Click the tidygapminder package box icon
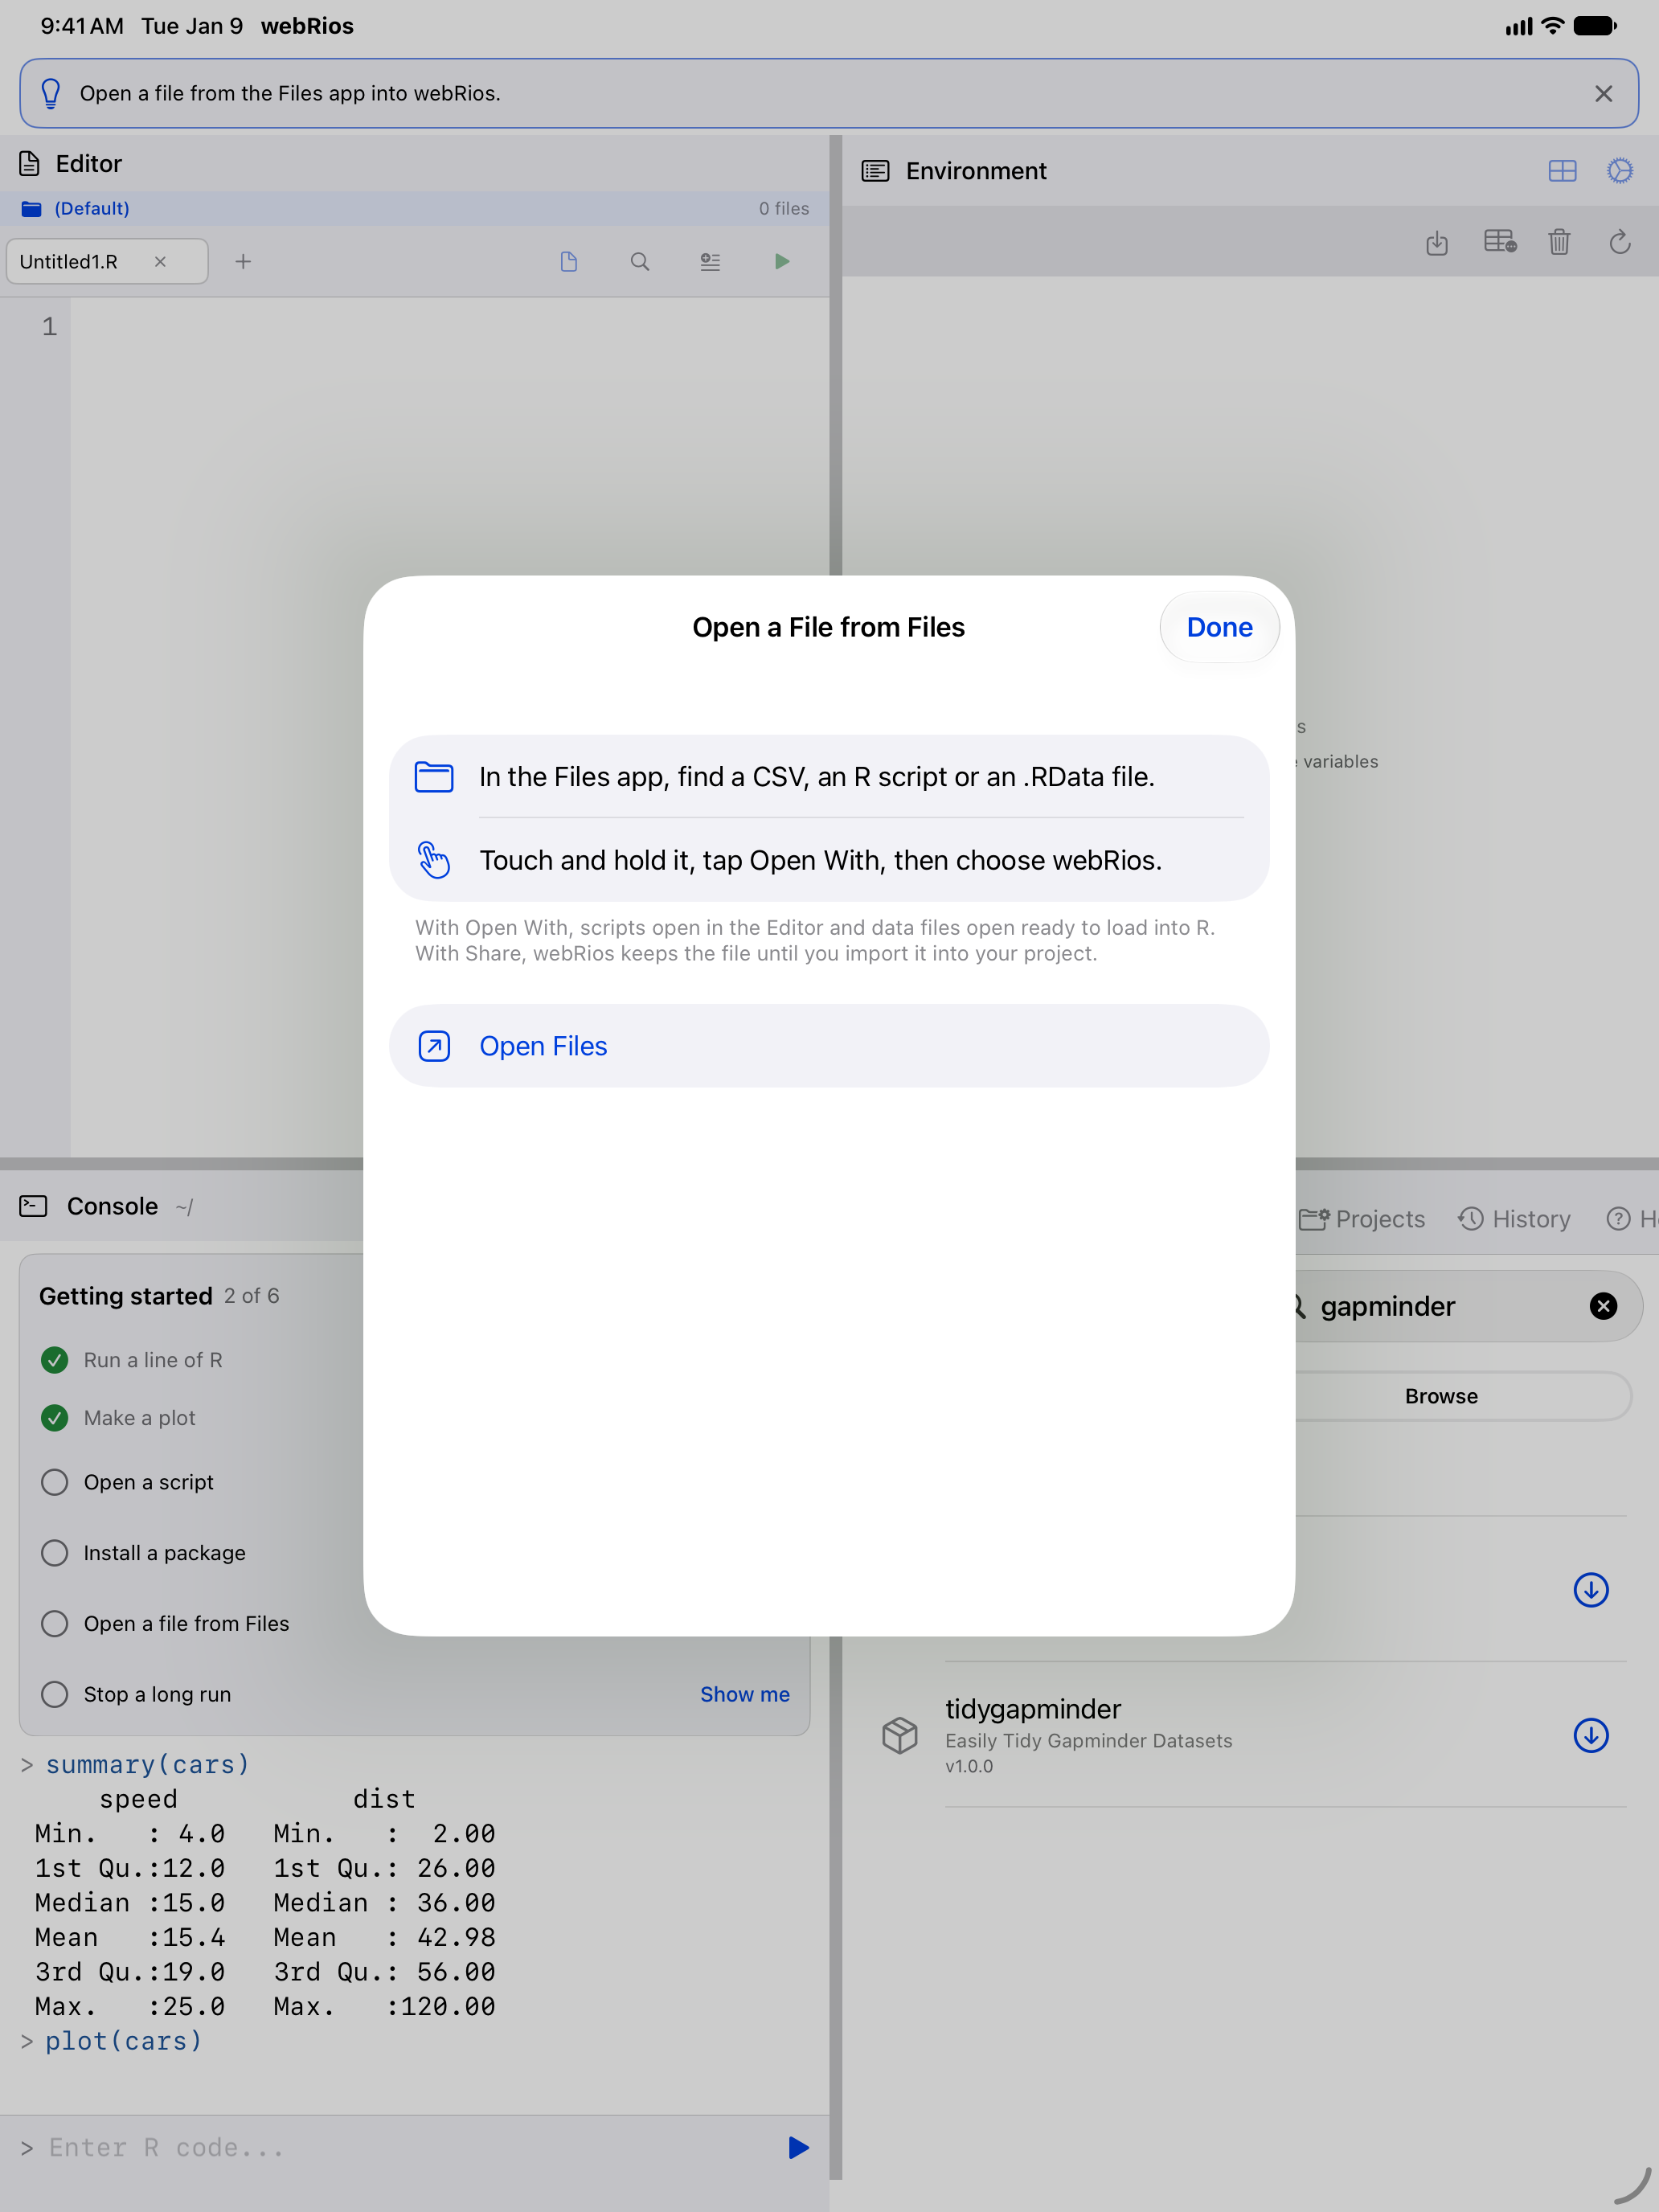Screen dimensions: 1659x2212 [900, 1735]
